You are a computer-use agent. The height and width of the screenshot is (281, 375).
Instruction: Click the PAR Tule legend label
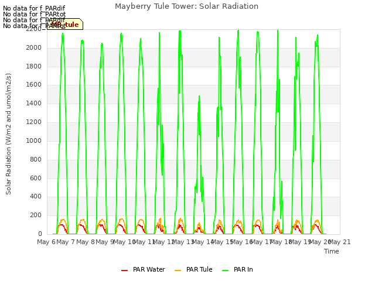(199, 269)
